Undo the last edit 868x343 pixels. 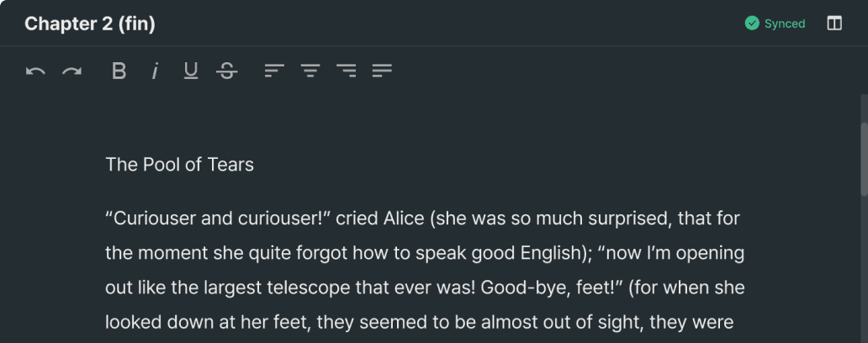pyautogui.click(x=35, y=71)
